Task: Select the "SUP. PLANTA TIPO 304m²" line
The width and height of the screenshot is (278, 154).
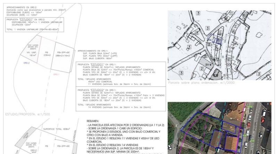Action: click(x=100, y=56)
